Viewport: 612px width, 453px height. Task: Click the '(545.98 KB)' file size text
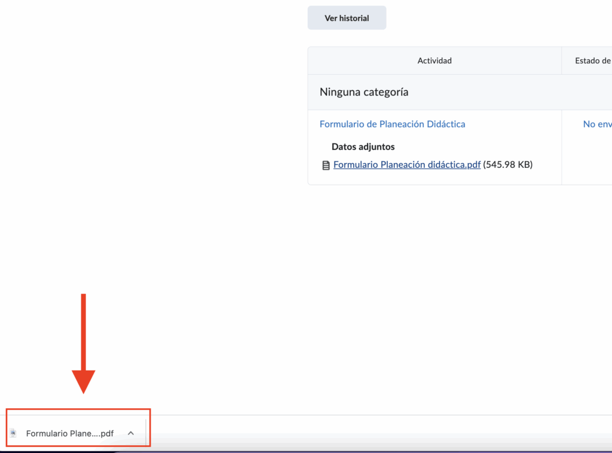[507, 165]
